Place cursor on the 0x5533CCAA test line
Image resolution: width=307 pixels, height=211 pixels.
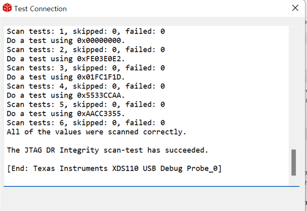[x=66, y=95]
